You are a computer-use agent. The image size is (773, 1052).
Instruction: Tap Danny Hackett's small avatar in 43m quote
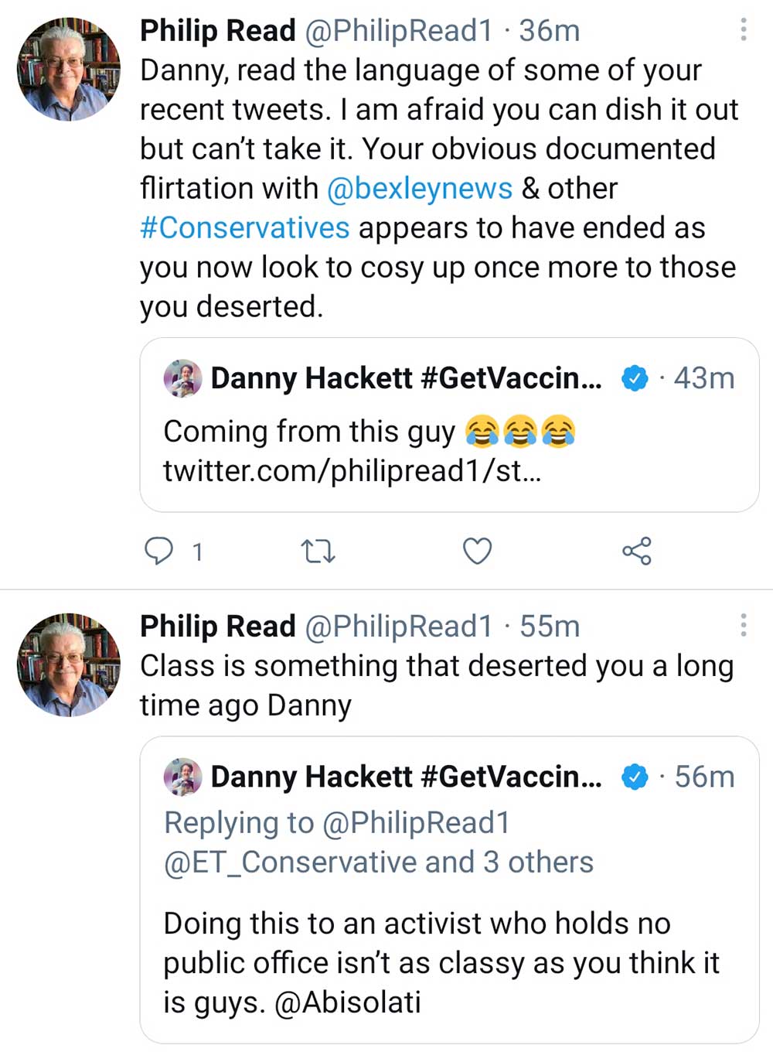coord(183,378)
